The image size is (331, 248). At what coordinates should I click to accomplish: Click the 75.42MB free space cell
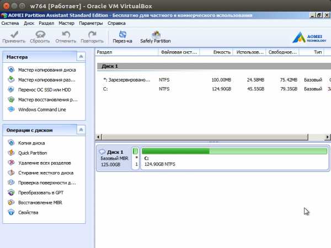(289, 80)
